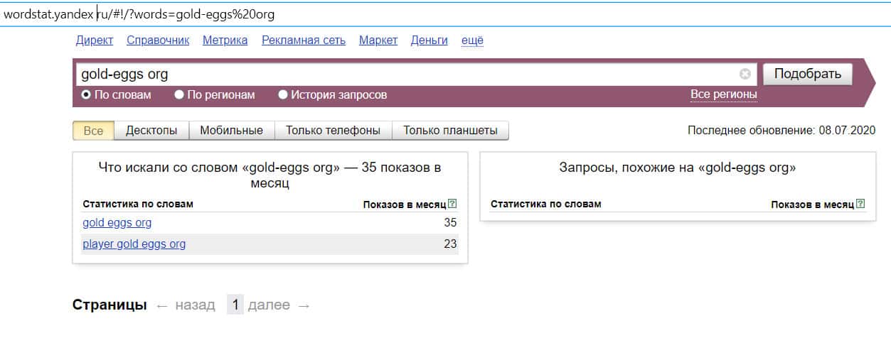891x338 pixels.
Task: Go to next page via 'далее'
Action: 269,305
